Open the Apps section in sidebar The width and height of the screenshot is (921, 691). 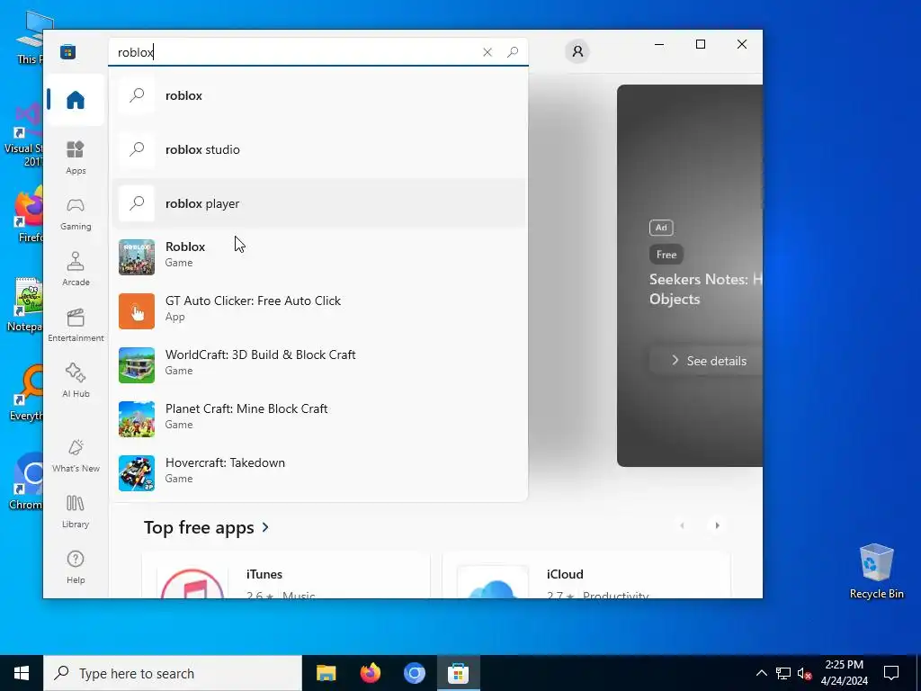76,157
